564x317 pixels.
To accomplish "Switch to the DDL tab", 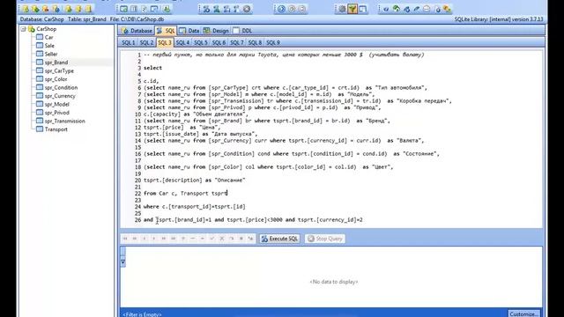I will [x=243, y=31].
